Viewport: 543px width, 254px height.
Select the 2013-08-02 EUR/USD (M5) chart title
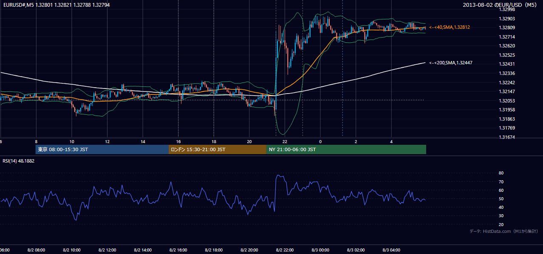coord(501,5)
